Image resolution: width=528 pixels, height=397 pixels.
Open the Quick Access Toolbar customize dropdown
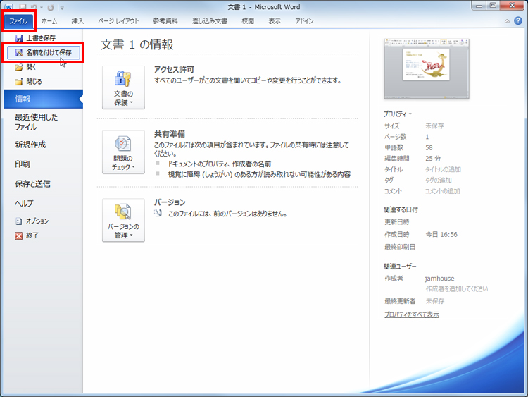[62, 8]
